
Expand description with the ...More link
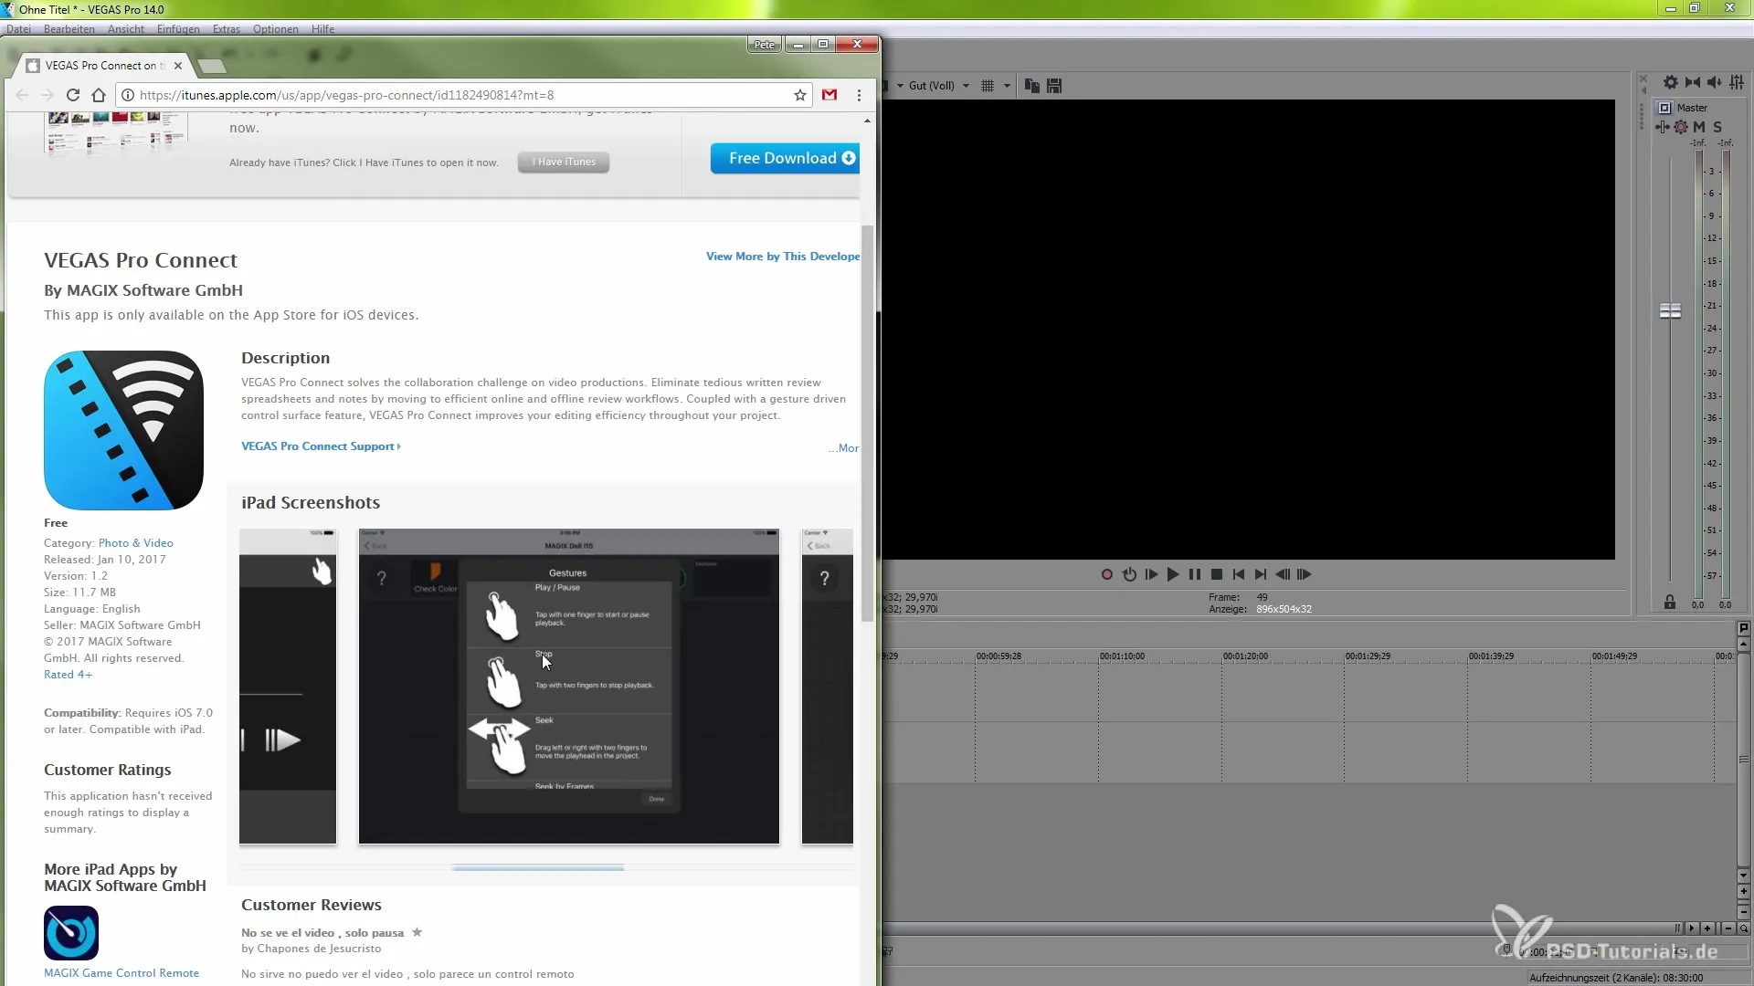point(844,448)
